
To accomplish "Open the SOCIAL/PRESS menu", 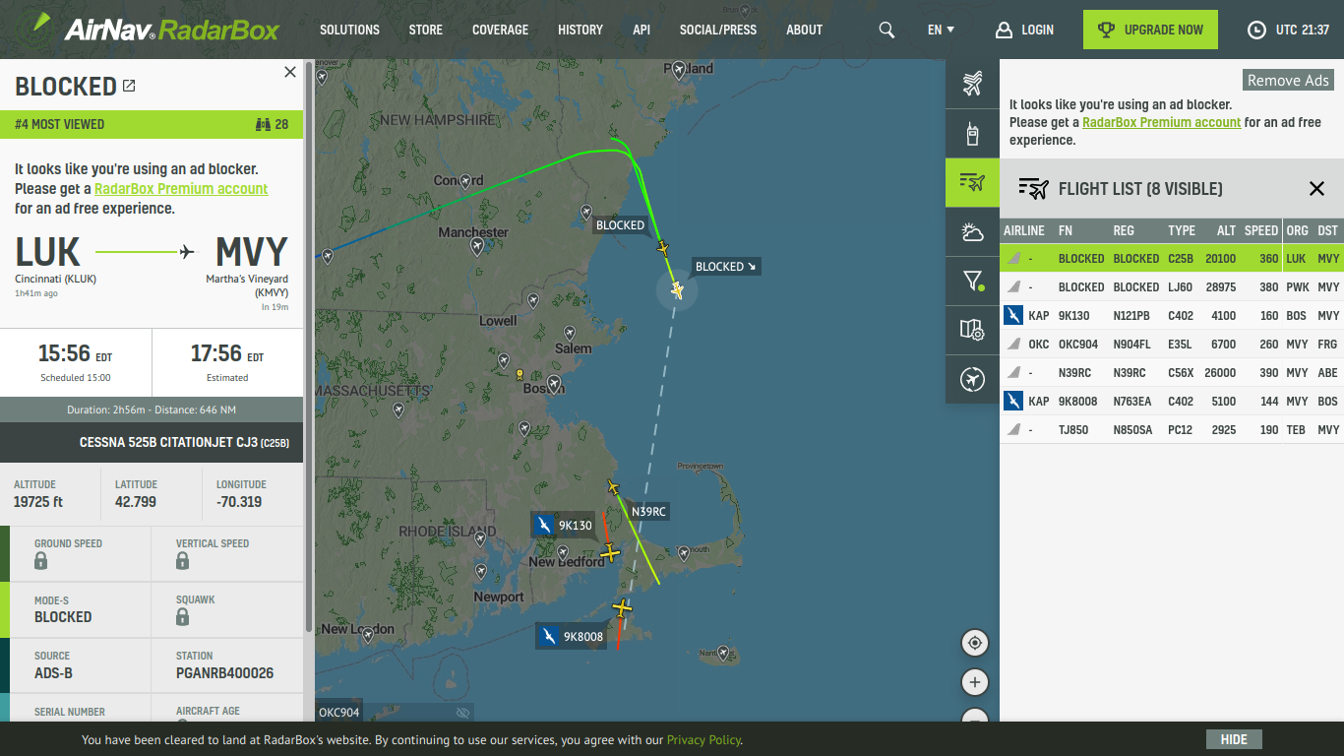I will point(718,30).
